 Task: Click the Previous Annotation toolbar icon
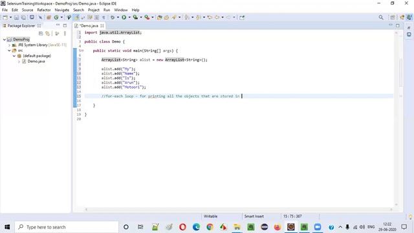tap(199, 17)
